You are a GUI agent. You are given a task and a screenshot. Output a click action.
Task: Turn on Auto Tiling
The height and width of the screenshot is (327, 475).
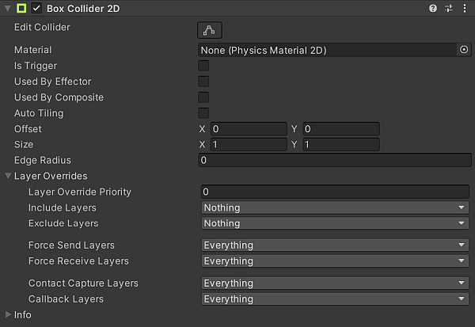[203, 113]
